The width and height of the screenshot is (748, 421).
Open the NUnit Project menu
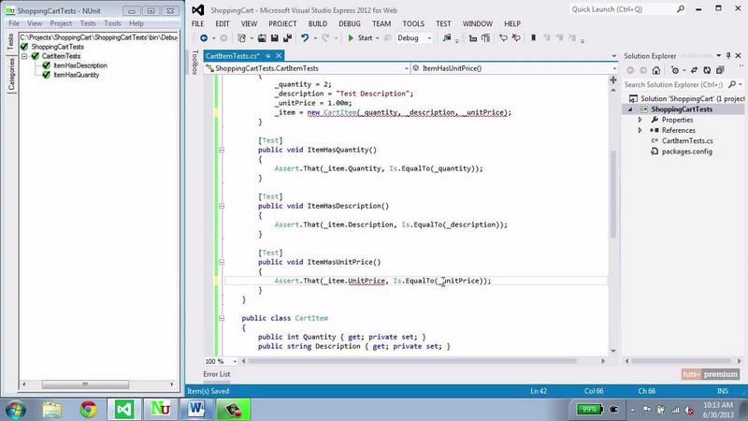pos(61,22)
